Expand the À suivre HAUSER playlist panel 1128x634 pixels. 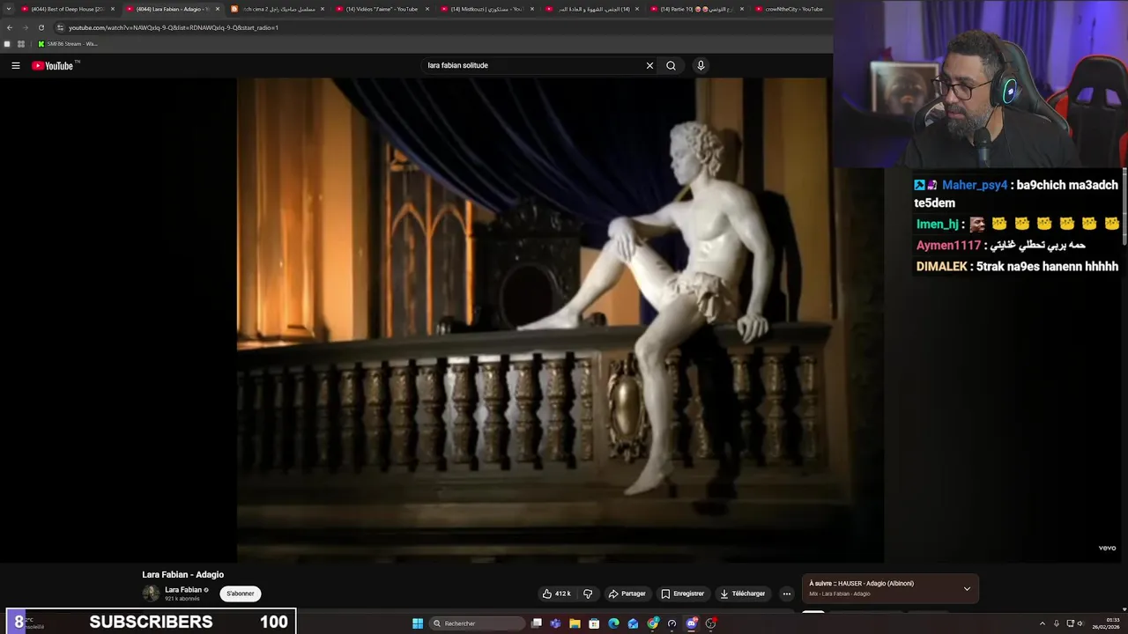pos(967,588)
